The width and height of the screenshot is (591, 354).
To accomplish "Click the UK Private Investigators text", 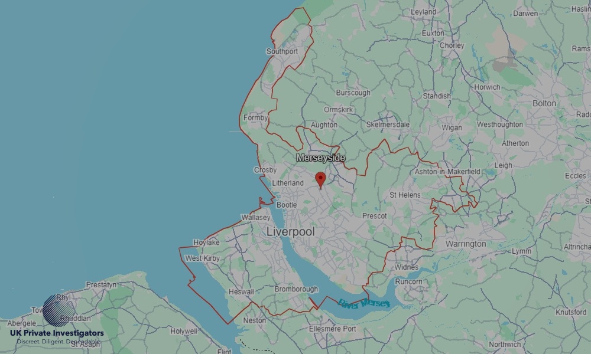I will pos(57,333).
